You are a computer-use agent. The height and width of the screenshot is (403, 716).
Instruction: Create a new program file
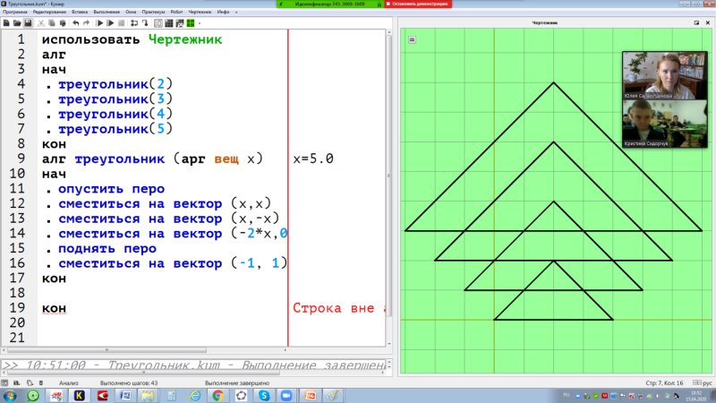6,23
